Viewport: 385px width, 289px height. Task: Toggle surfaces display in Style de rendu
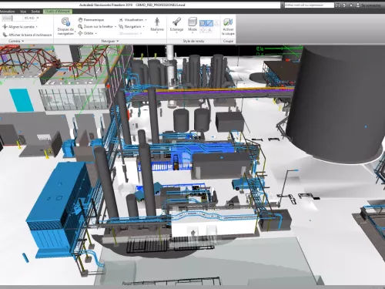coord(203,23)
